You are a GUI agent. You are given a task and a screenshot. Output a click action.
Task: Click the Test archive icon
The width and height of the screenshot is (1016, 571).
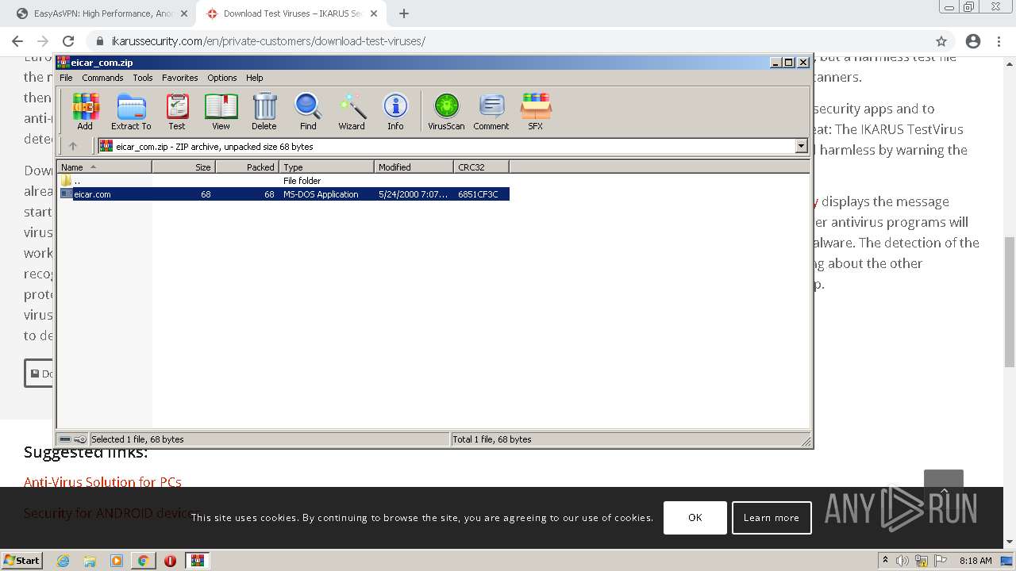[x=177, y=112]
